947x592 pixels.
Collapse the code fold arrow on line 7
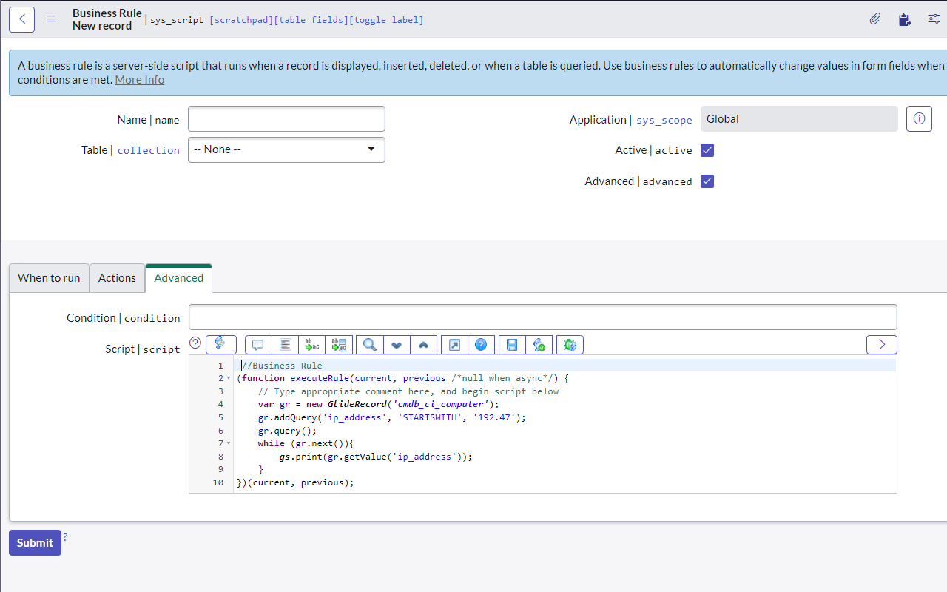pos(229,443)
